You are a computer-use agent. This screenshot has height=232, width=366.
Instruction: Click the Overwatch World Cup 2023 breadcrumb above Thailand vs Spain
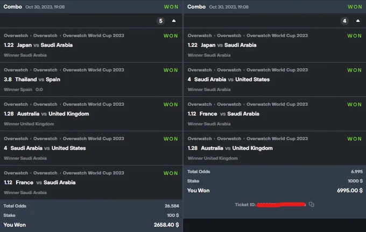[x=93, y=70]
